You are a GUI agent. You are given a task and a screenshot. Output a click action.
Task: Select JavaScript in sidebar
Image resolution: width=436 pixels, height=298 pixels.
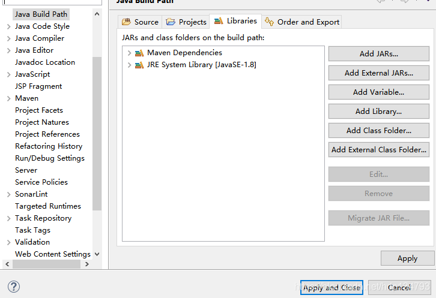tap(32, 74)
